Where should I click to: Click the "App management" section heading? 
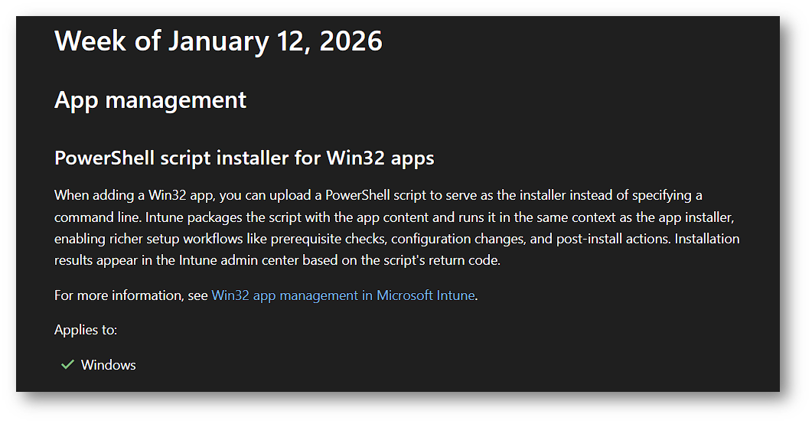(150, 100)
